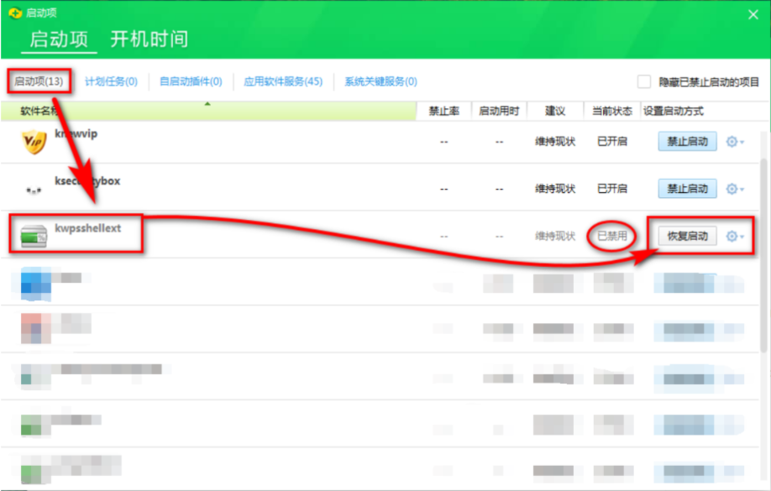Select the ksecuritybox entry name
The width and height of the screenshot is (771, 491).
coord(87,180)
